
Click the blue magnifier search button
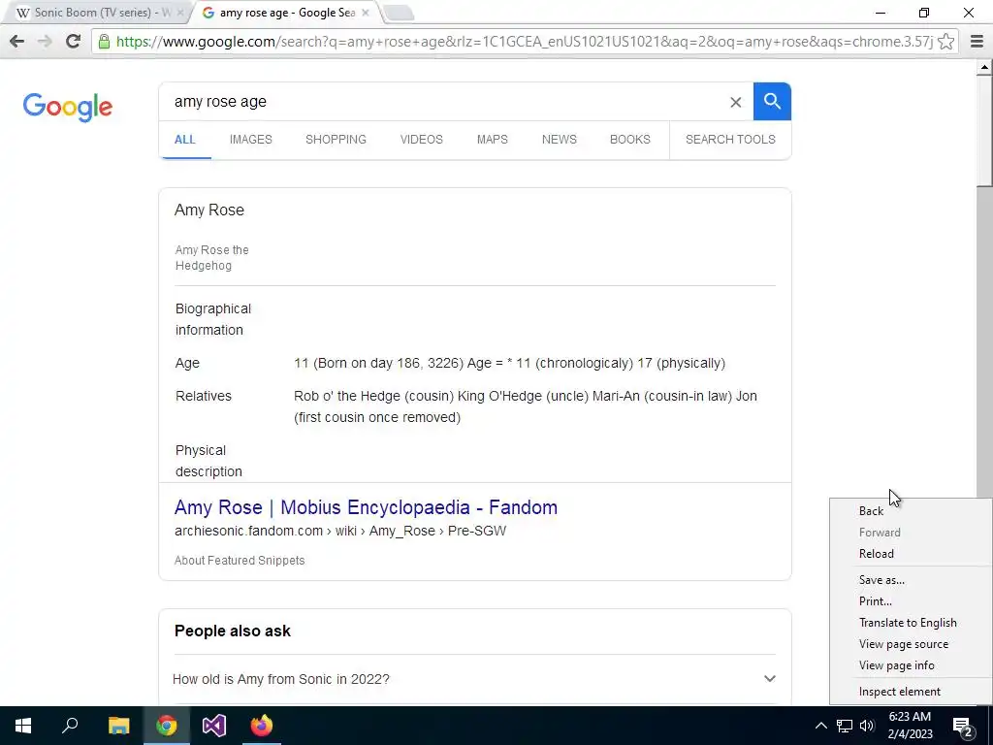[x=772, y=101]
